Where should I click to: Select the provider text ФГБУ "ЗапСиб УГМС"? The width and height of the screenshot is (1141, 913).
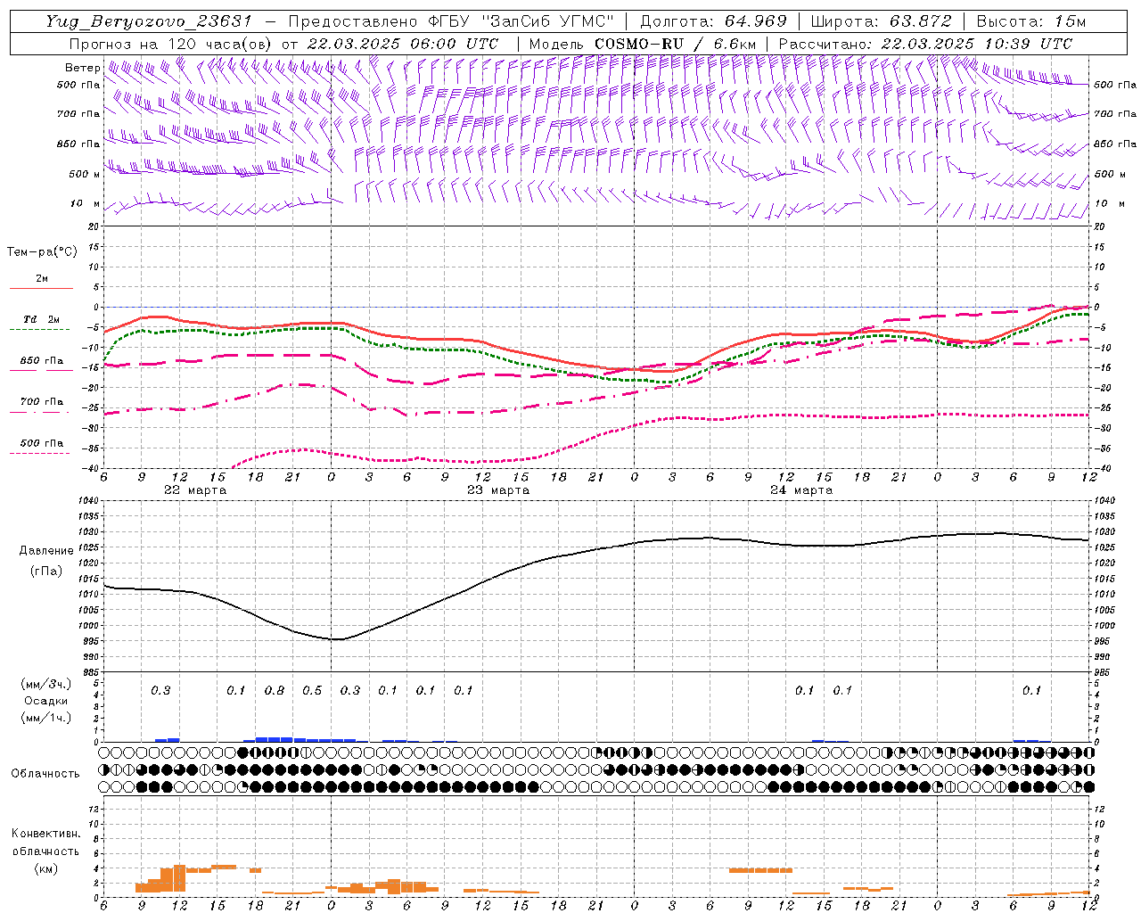click(x=522, y=21)
